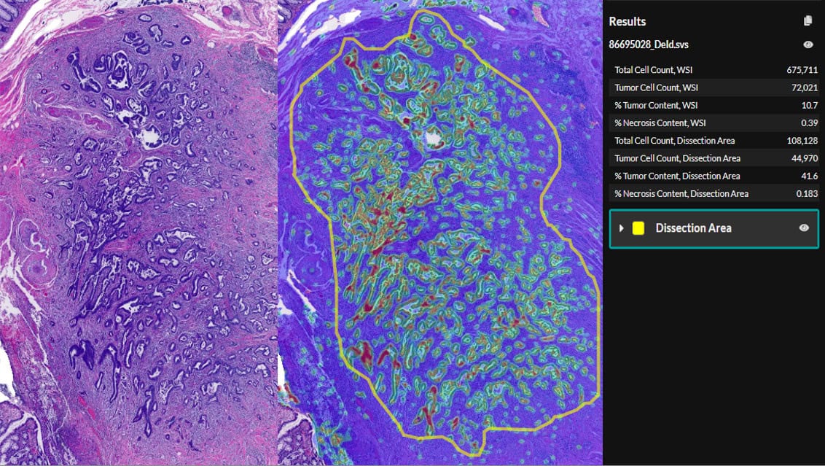Click the value 0.183

point(807,193)
